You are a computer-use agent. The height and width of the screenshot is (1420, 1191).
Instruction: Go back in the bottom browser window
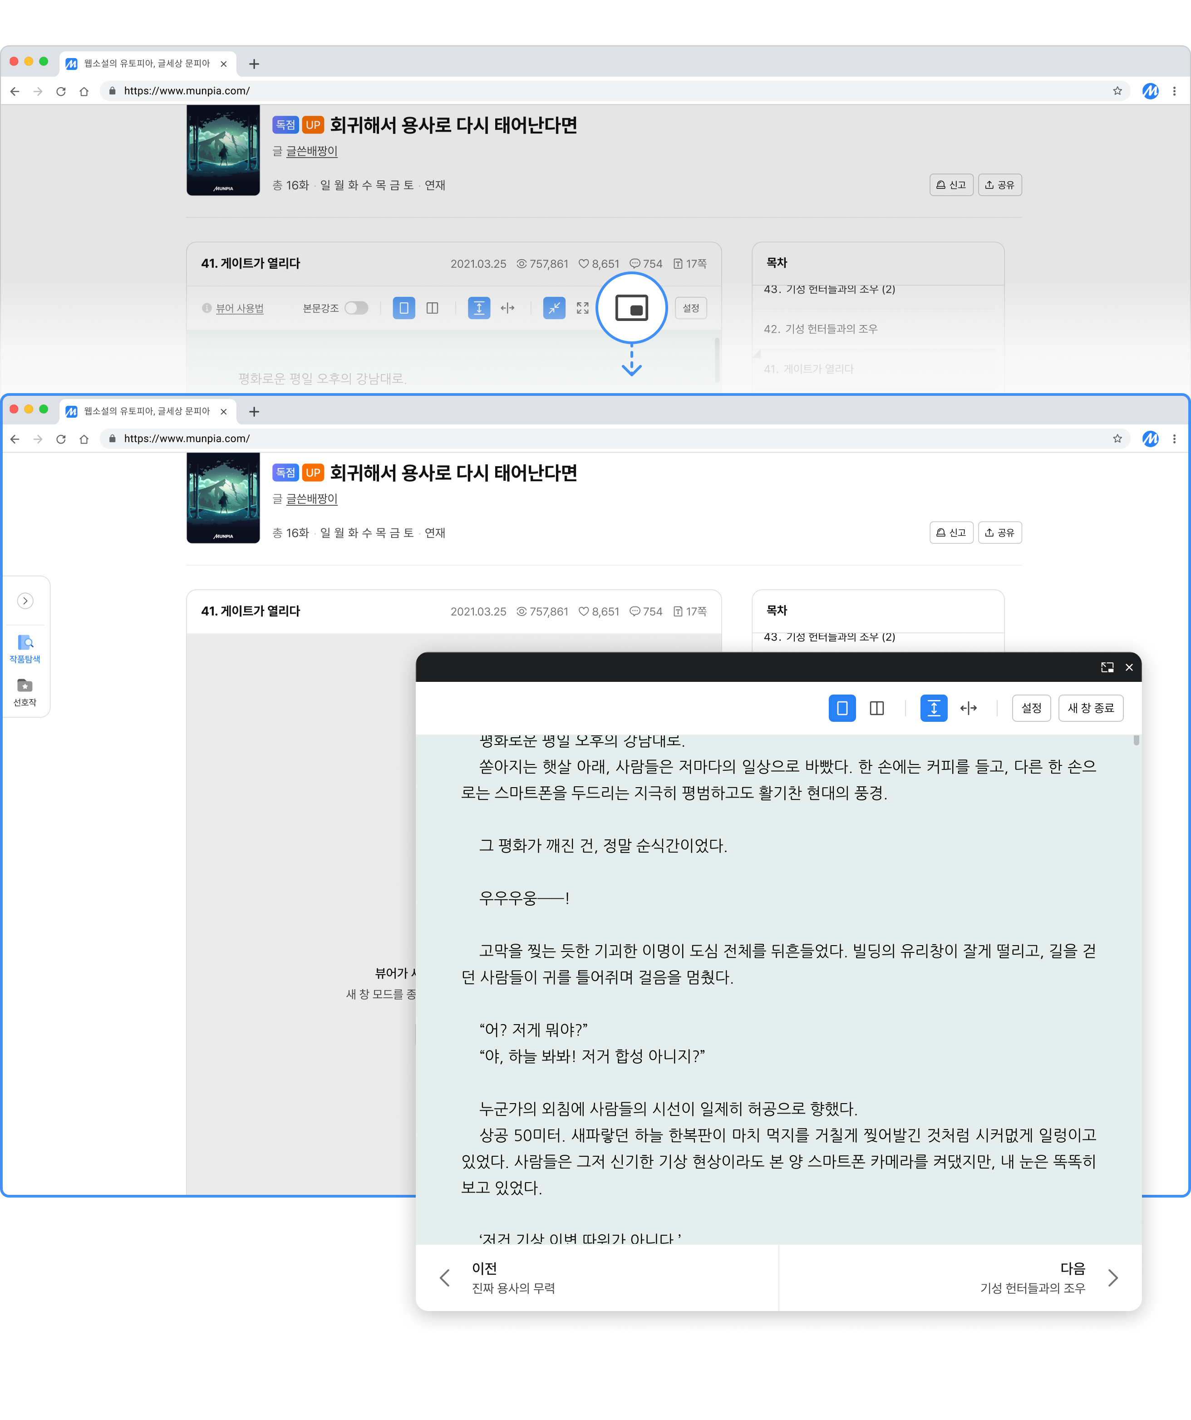coord(15,439)
